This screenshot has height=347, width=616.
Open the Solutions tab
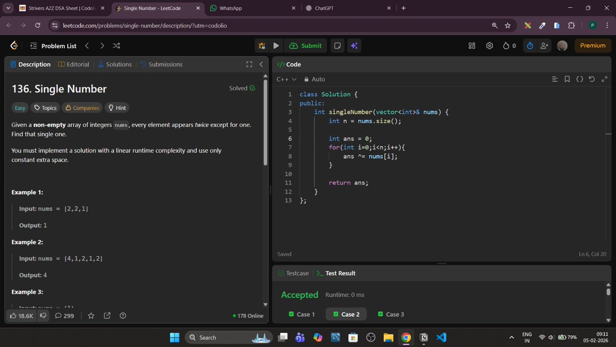click(x=115, y=64)
